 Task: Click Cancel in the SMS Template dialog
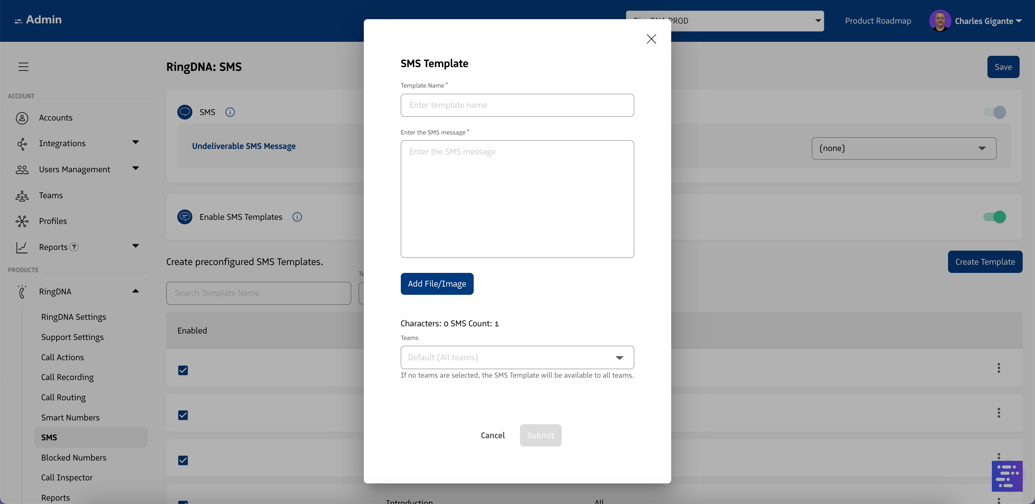click(x=492, y=435)
